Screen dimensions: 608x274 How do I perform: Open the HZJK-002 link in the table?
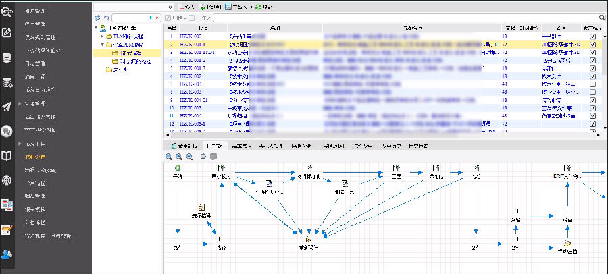[191, 76]
